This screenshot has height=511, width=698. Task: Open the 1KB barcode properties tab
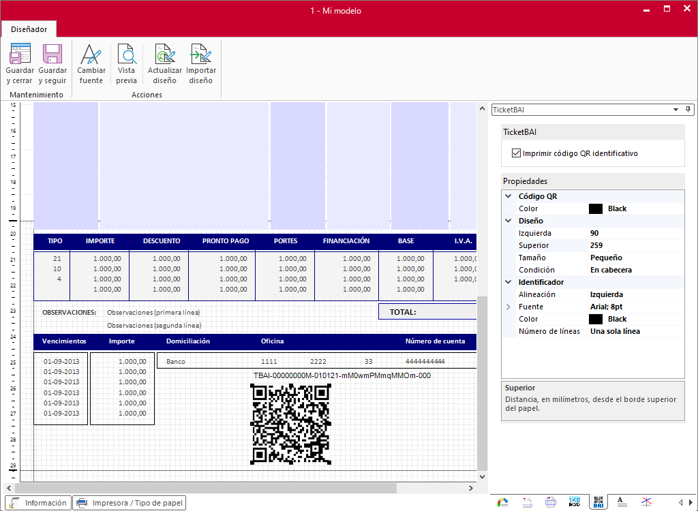click(x=575, y=503)
